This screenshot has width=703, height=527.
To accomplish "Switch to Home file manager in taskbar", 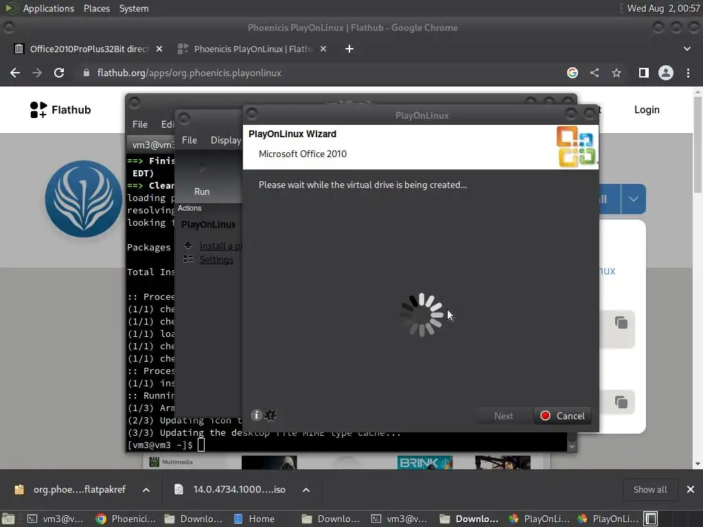I will (255, 519).
